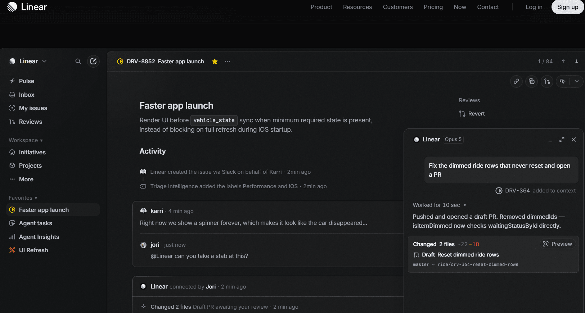Collapse the Workspace section
The height and width of the screenshot is (313, 585).
click(x=26, y=140)
